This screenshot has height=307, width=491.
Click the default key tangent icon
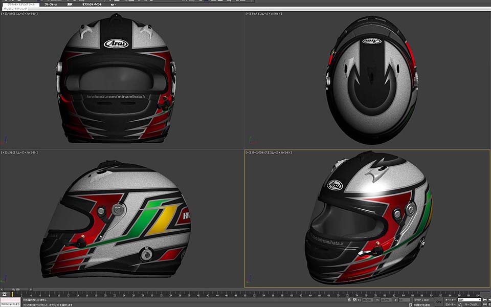point(460,304)
